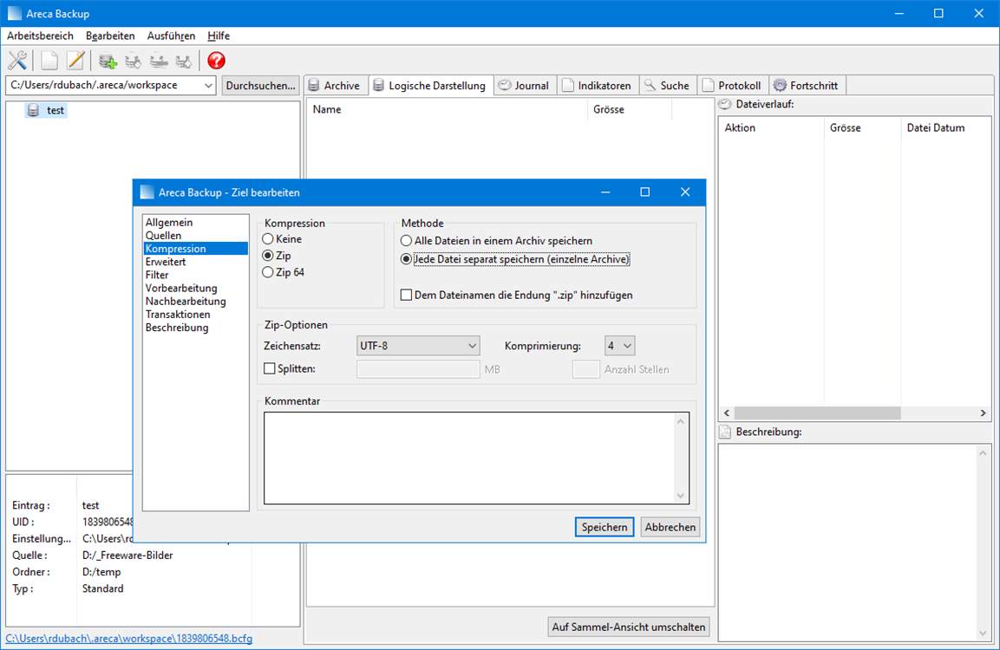Click the Speichern button
Viewport: 1000px width, 650px height.
pyautogui.click(x=604, y=527)
